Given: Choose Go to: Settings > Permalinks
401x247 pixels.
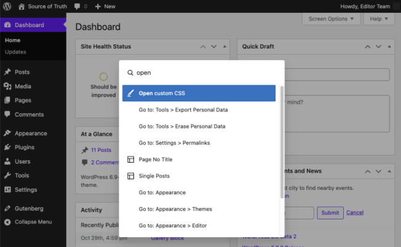Looking at the screenshot, I should (175, 143).
